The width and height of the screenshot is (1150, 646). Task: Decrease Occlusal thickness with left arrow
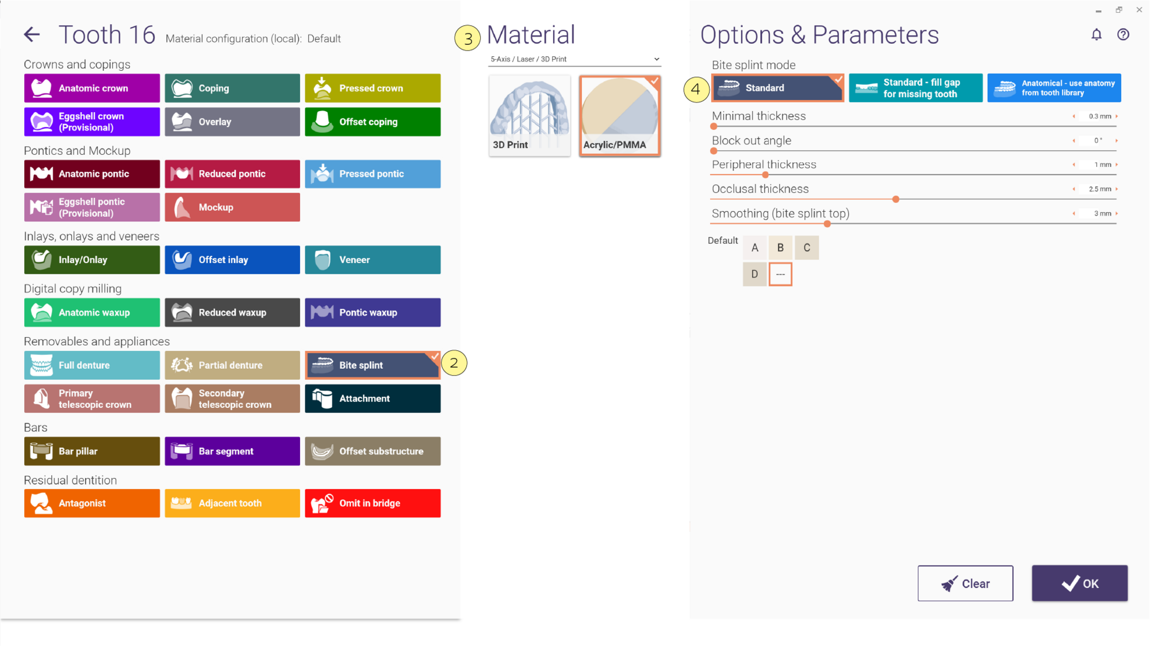coord(1074,189)
